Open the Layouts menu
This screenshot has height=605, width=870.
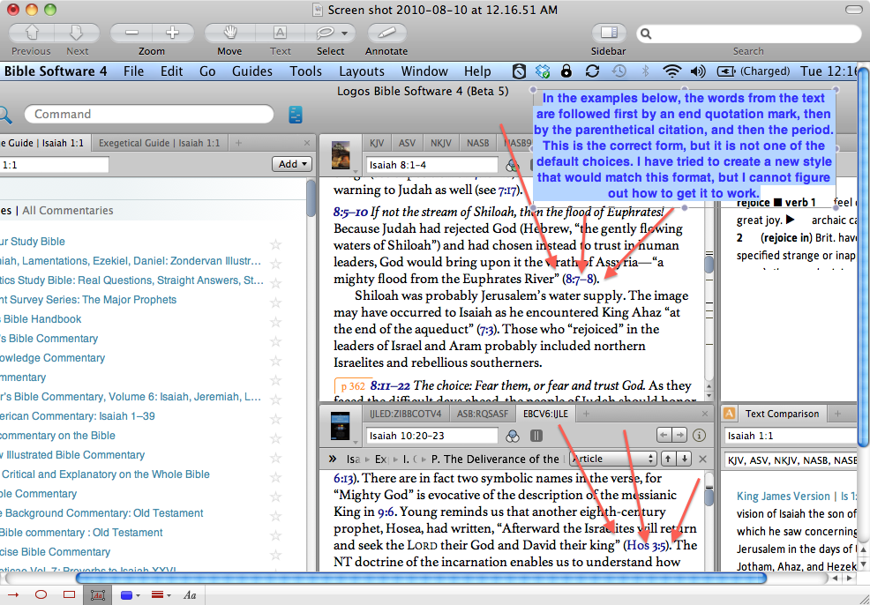362,71
